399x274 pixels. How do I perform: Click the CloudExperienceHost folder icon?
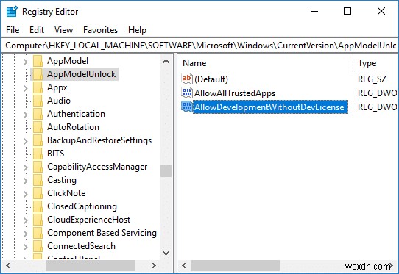coord(38,220)
